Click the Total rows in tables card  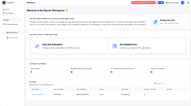168,71
